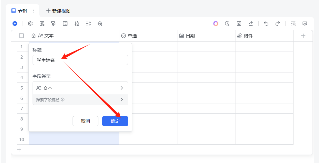The height and width of the screenshot is (163, 319).
Task: Select the 表格 view tab
Action: 20,11
